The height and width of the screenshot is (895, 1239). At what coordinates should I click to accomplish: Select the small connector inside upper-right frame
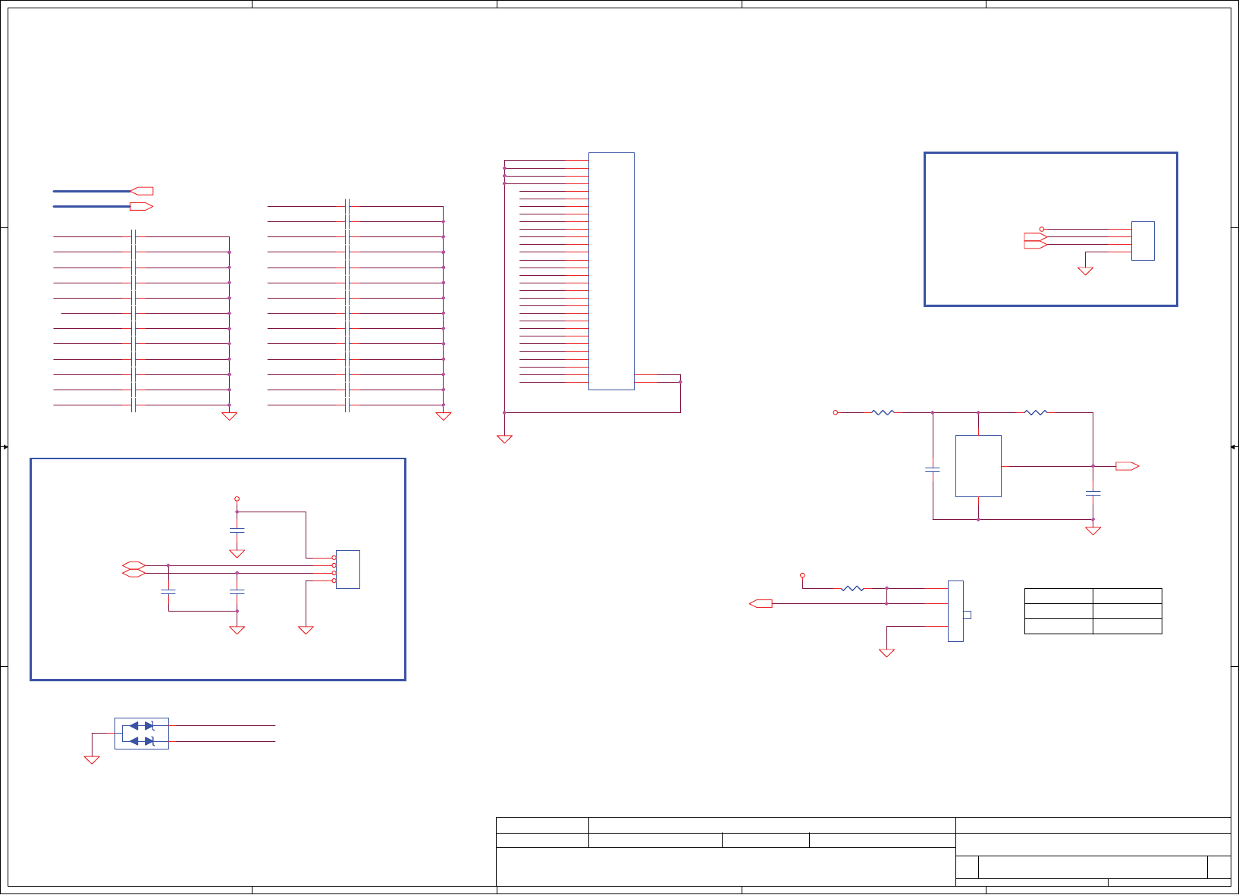tap(1143, 241)
